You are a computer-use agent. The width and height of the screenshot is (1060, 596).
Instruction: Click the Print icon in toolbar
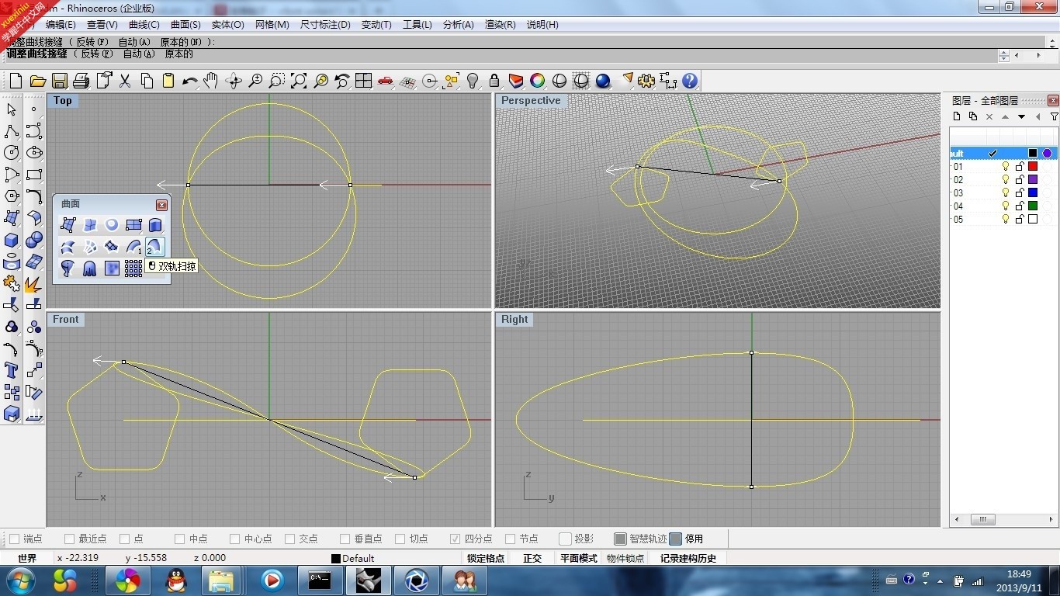click(x=81, y=81)
